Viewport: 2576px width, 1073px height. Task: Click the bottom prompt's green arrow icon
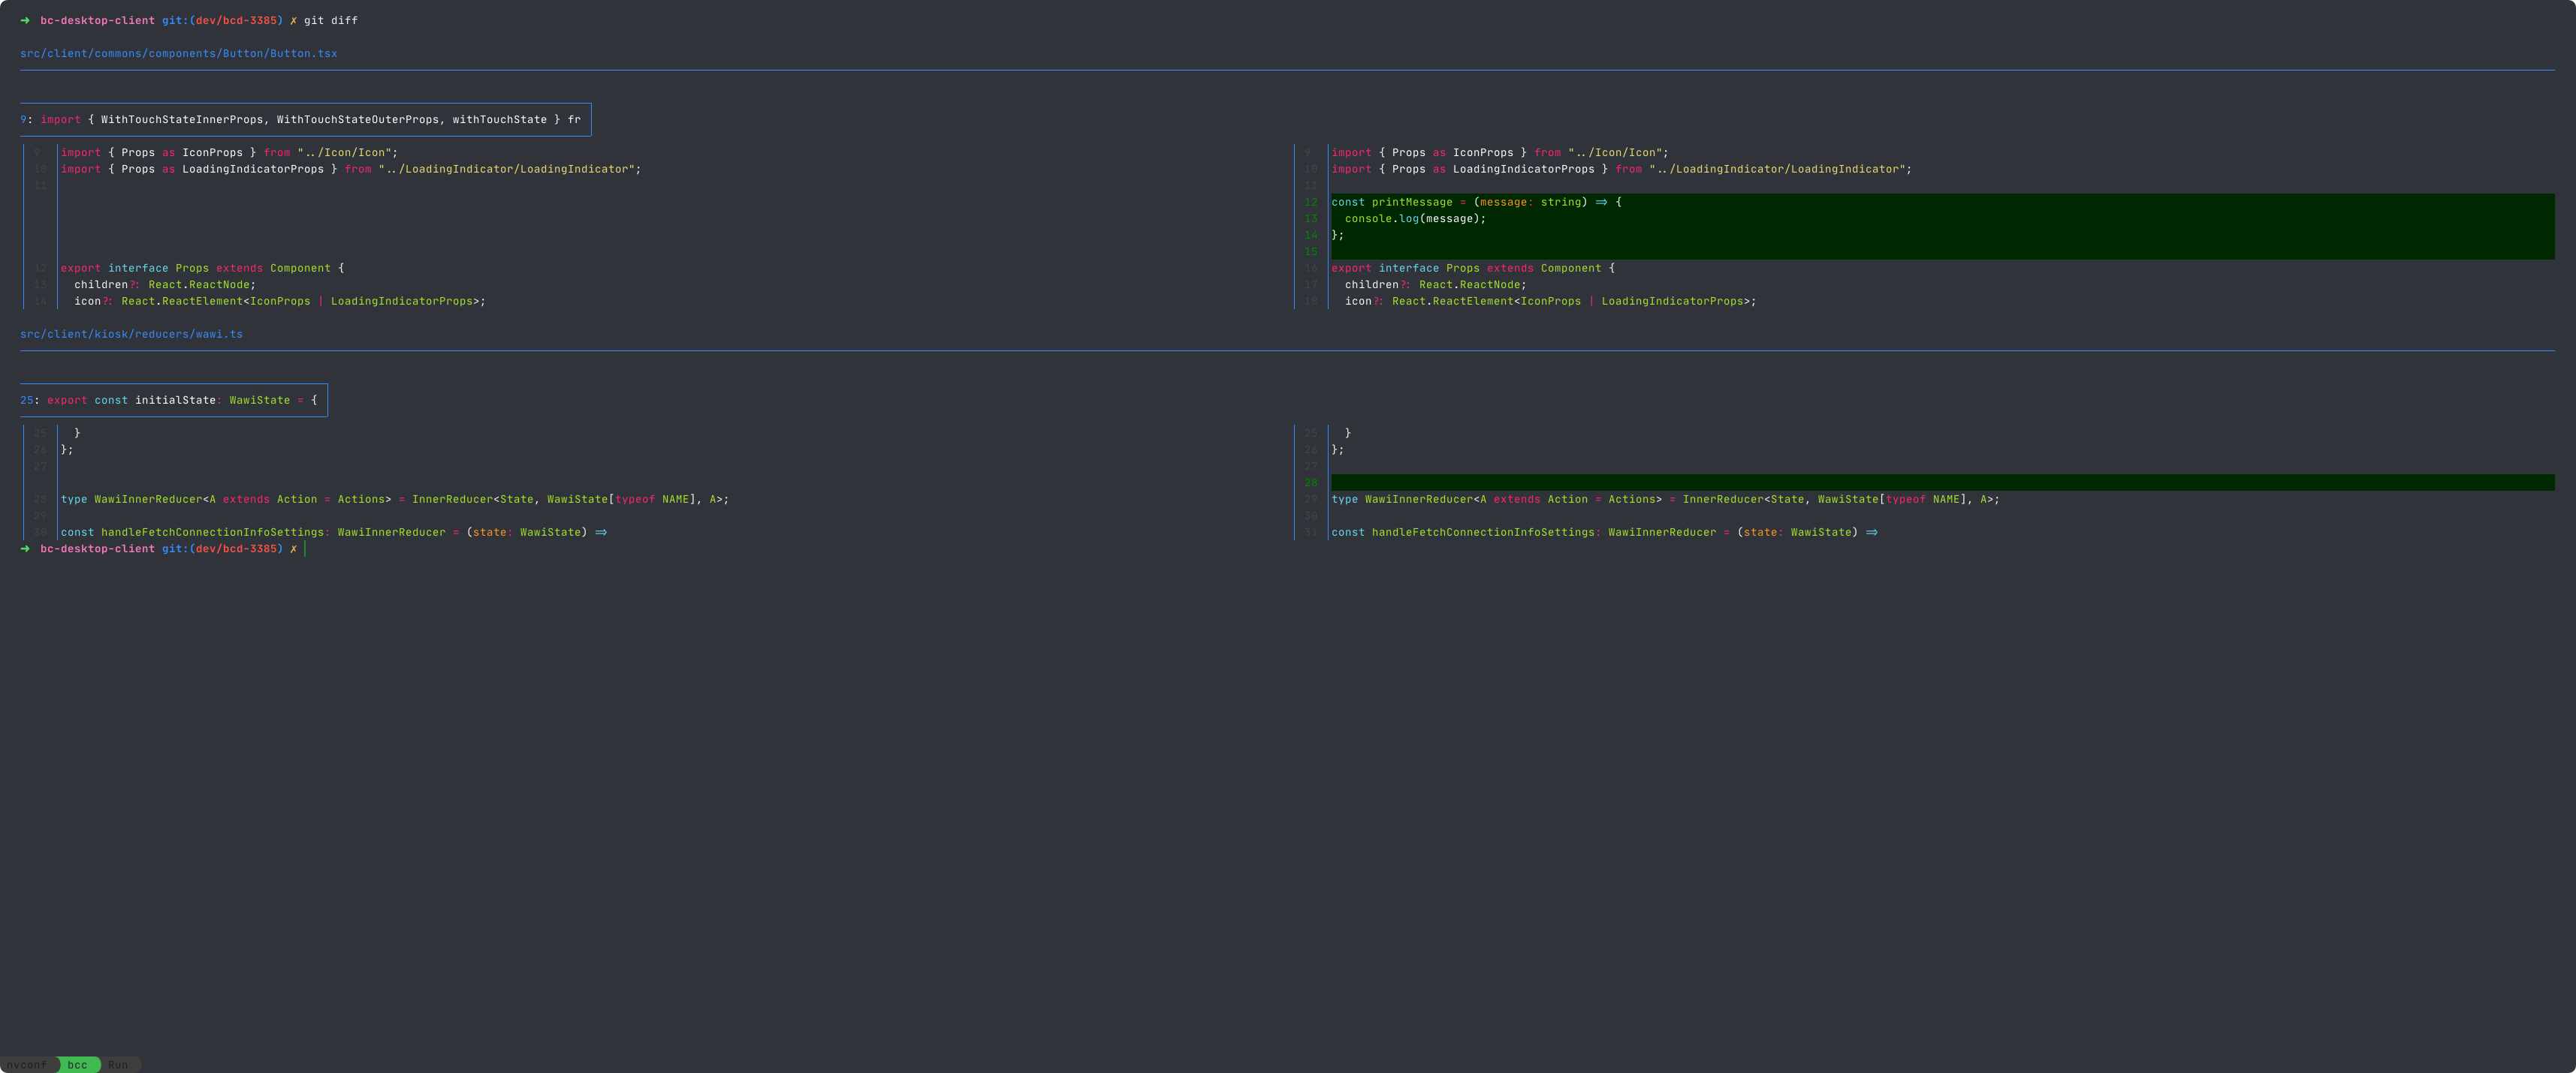point(25,548)
